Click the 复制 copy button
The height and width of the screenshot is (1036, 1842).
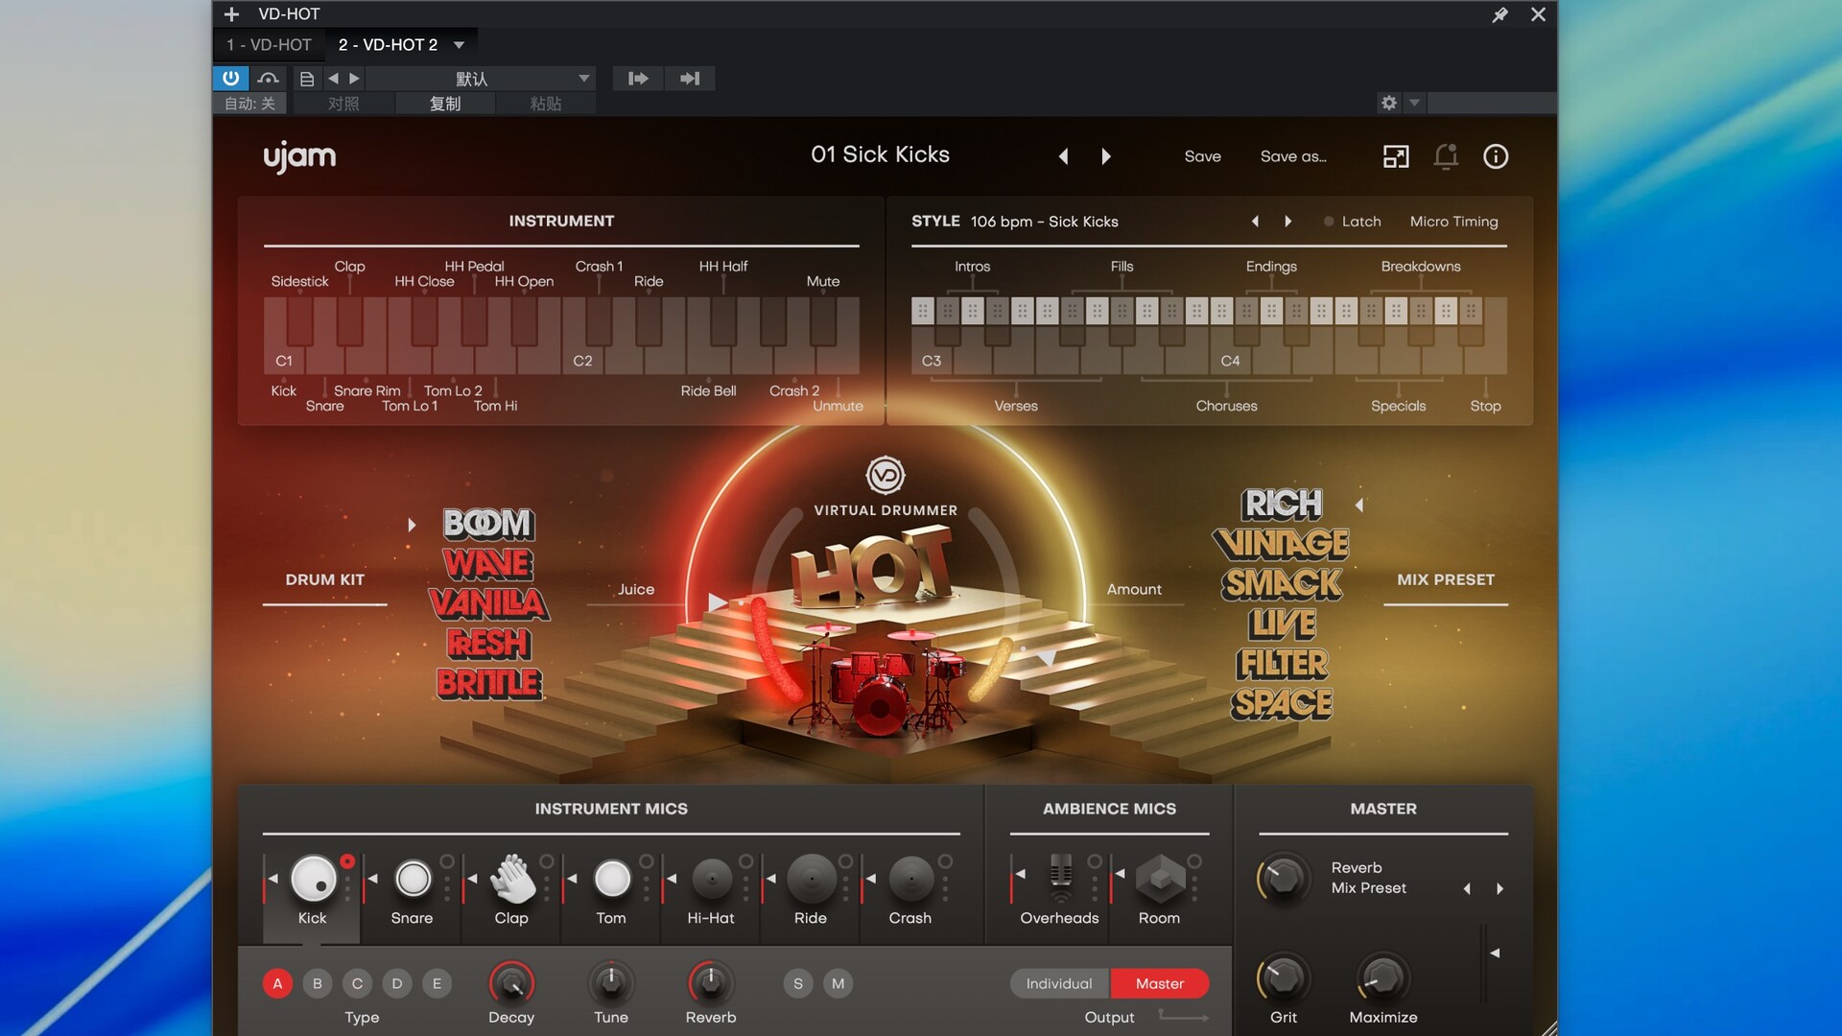[x=445, y=104]
